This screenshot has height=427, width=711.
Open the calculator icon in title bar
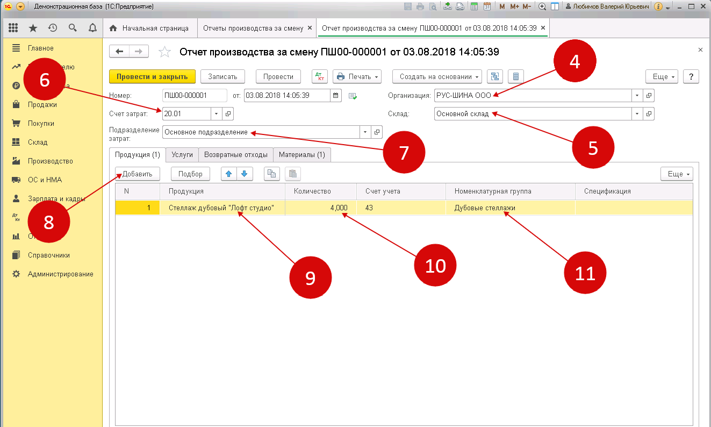coord(474,6)
